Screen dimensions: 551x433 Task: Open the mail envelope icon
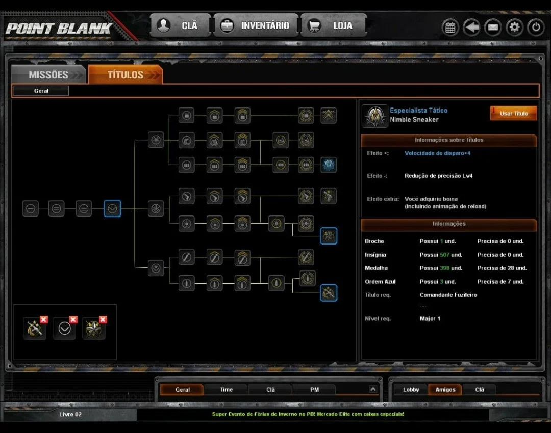pyautogui.click(x=493, y=28)
